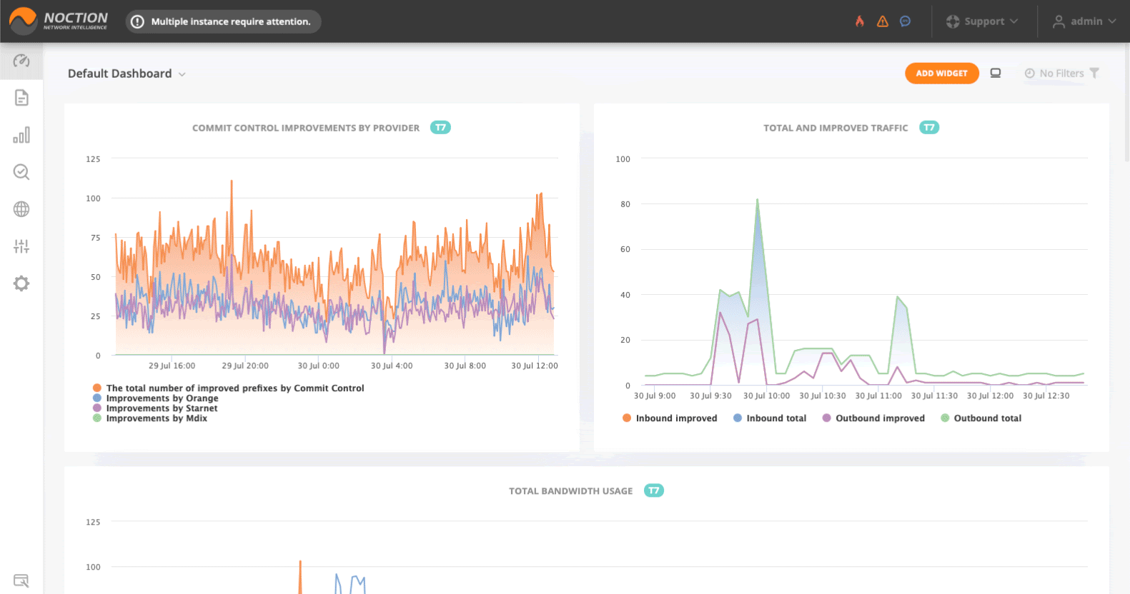Click the 30 Jul 12:30 axis label
The image size is (1130, 594).
coord(1046,396)
